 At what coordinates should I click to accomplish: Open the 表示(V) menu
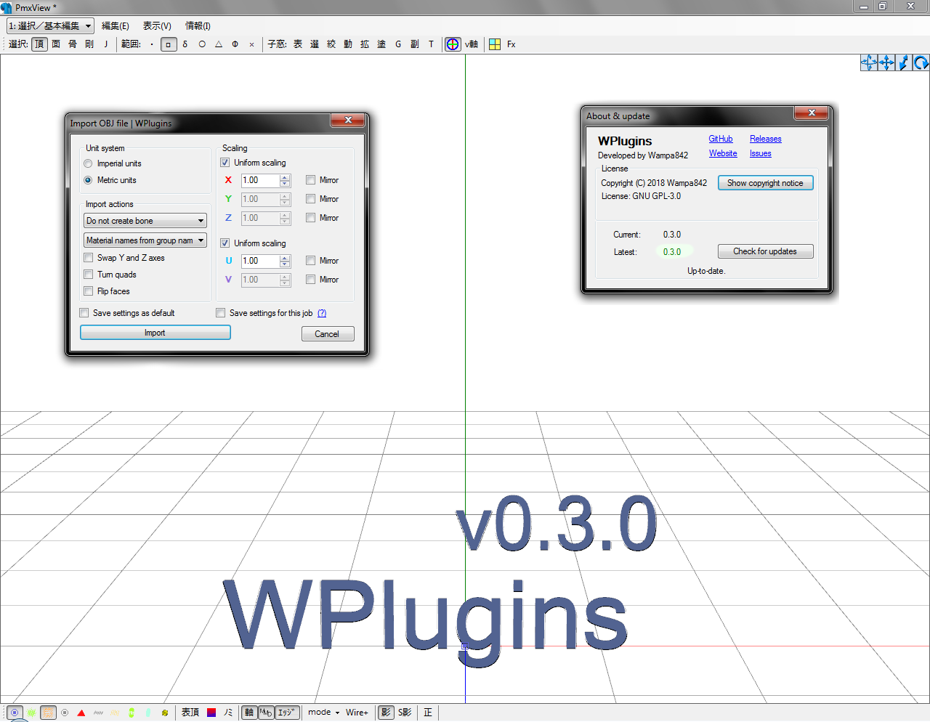[157, 25]
